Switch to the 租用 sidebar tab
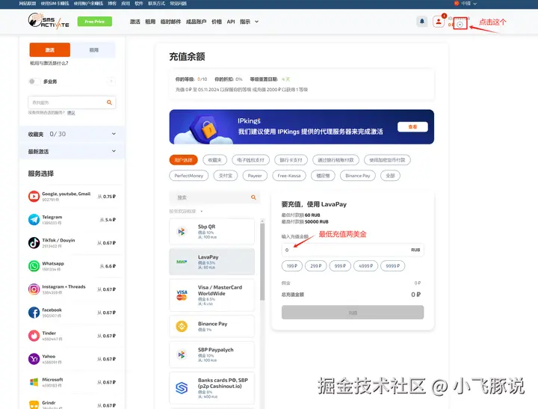Screen dimensions: 538x409 click(x=93, y=50)
